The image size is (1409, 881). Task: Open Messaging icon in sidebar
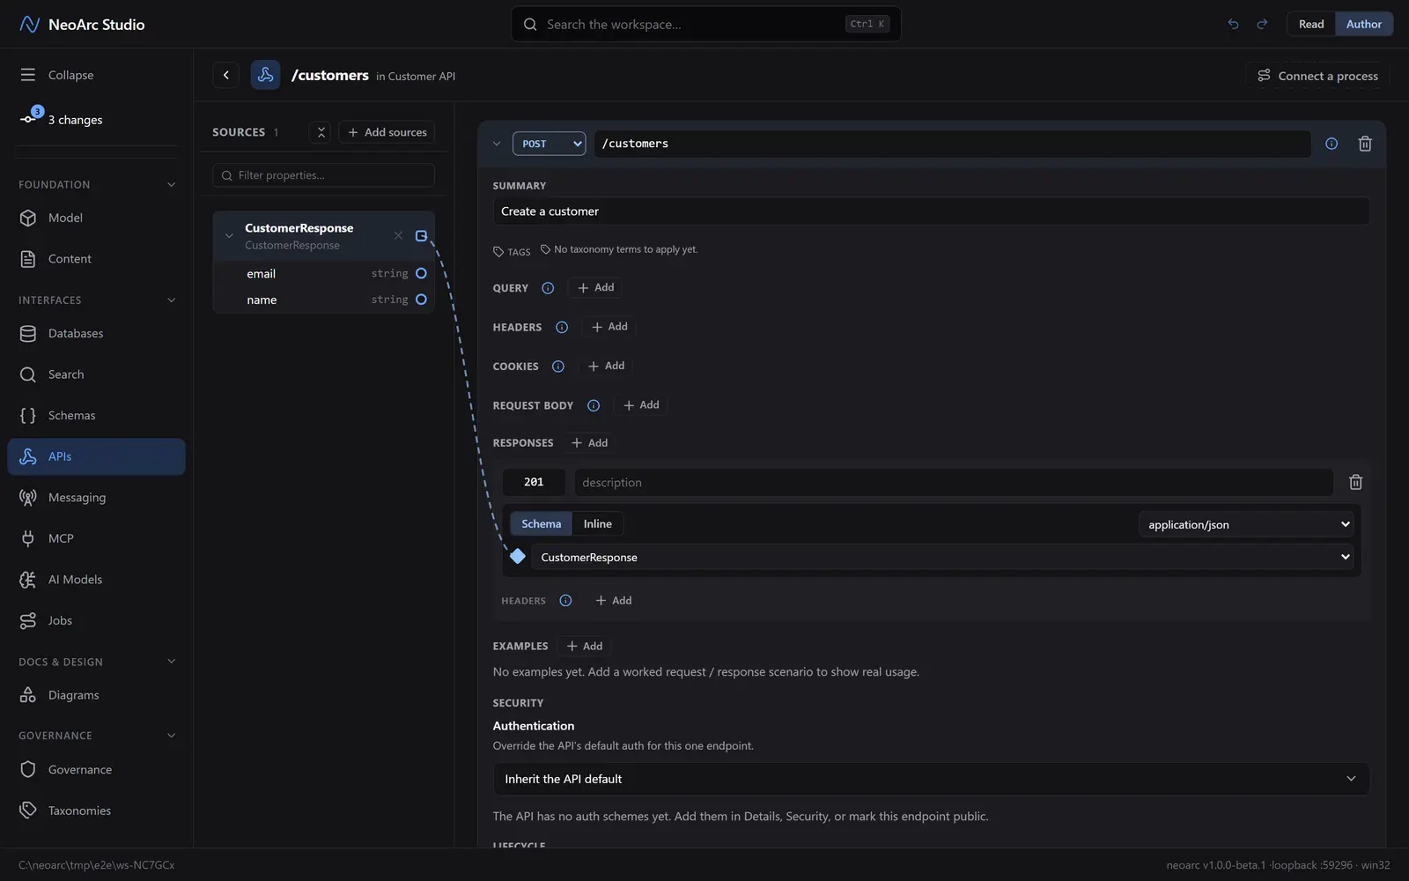[28, 497]
